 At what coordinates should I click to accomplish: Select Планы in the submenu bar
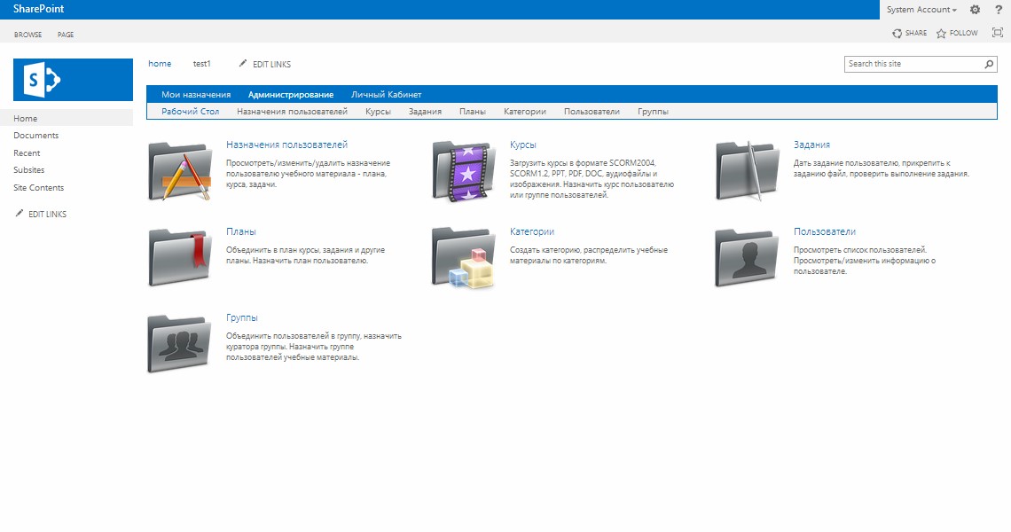pyautogui.click(x=473, y=112)
